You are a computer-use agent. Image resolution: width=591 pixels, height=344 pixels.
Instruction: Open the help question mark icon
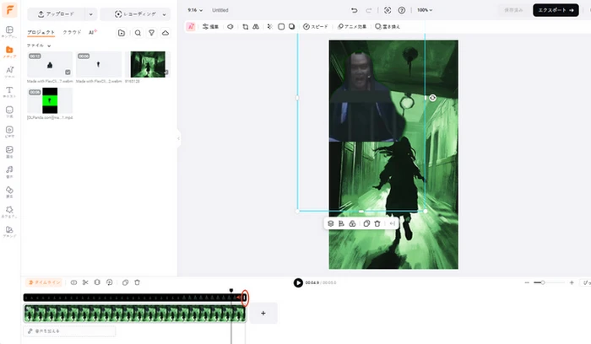[x=402, y=10]
